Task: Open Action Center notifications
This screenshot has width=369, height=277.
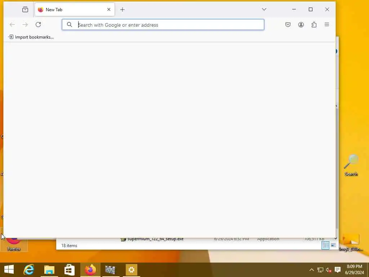Action: click(338, 270)
